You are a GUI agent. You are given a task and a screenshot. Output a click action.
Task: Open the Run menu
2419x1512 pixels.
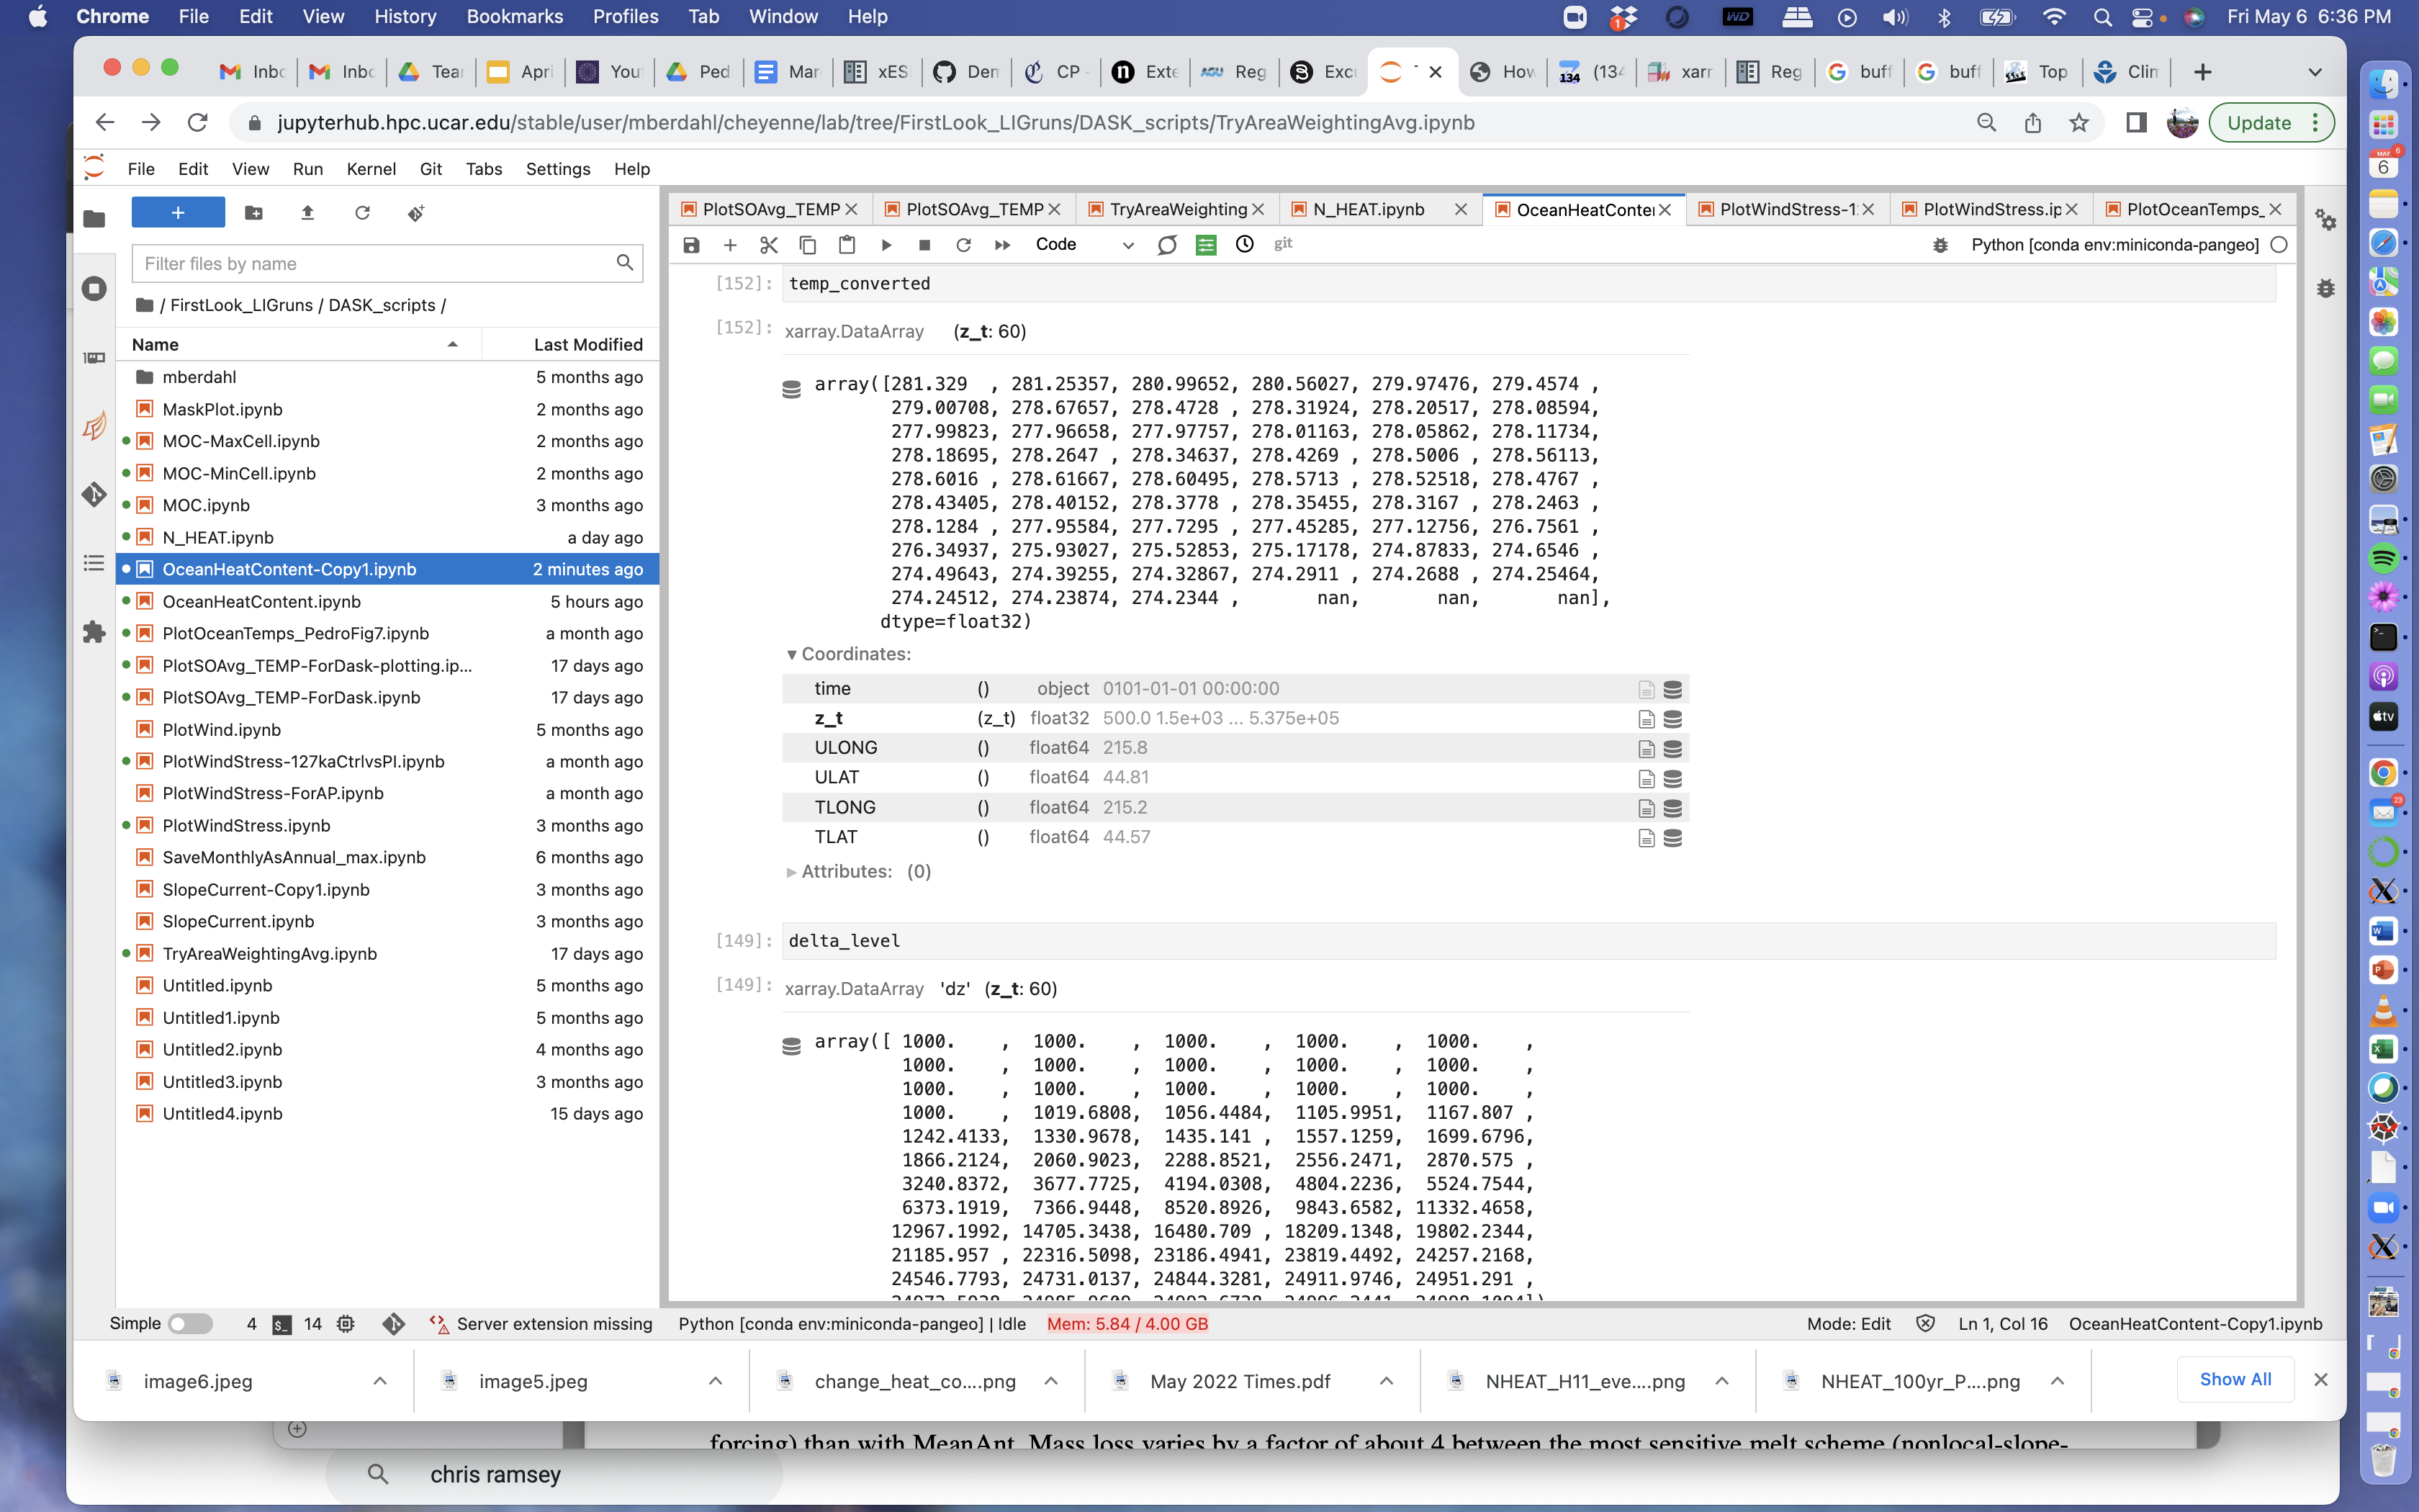click(x=308, y=169)
